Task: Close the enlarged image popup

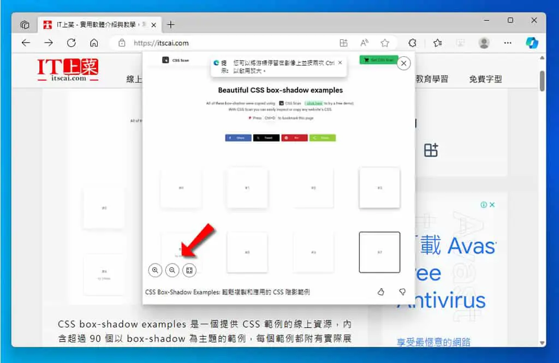Action: 403,63
